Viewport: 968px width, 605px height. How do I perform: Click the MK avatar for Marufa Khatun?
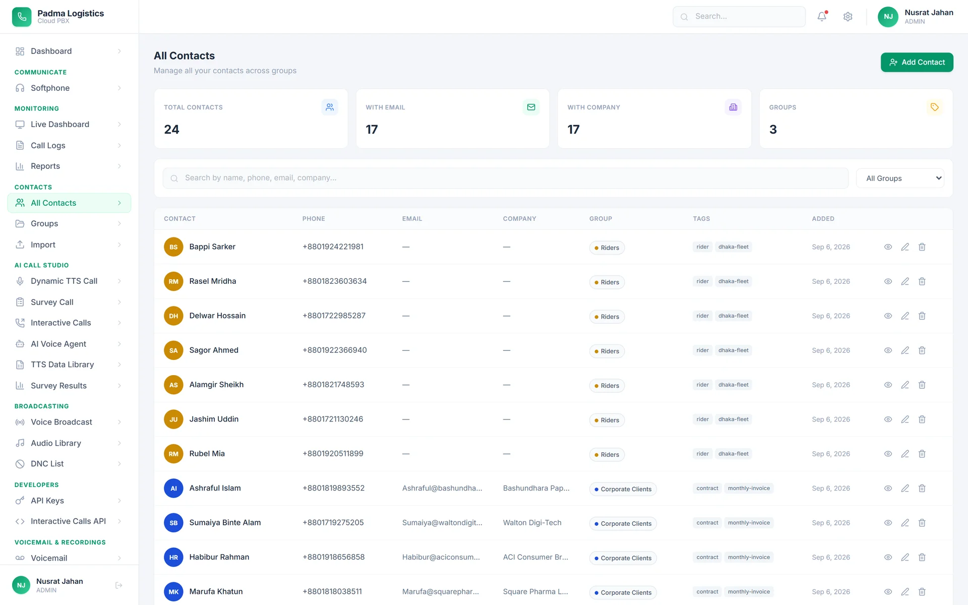pos(173,592)
